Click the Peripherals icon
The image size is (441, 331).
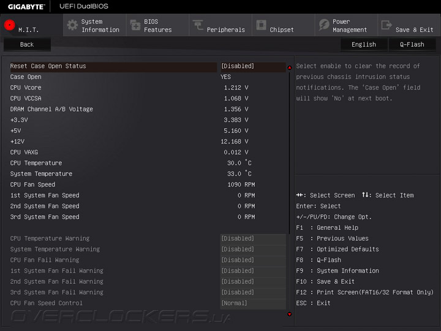pos(198,25)
